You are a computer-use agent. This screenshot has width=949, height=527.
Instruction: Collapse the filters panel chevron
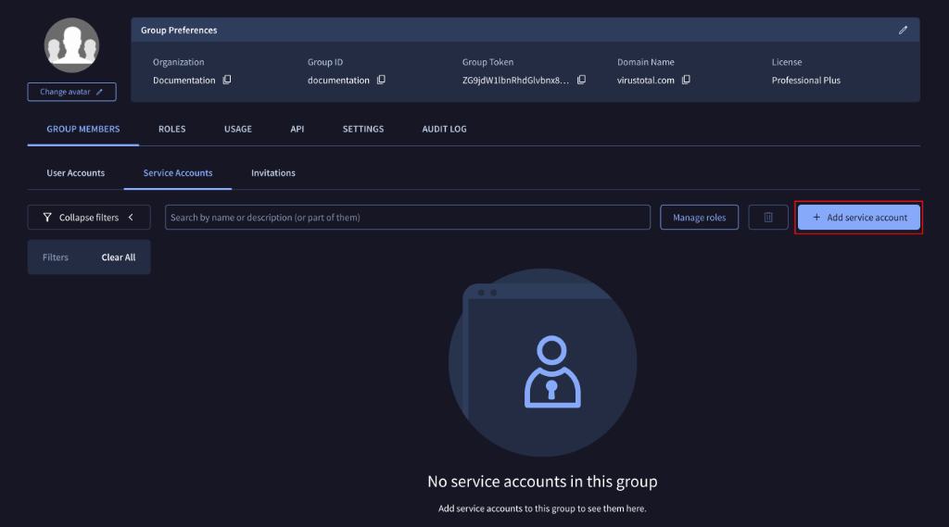coord(131,218)
